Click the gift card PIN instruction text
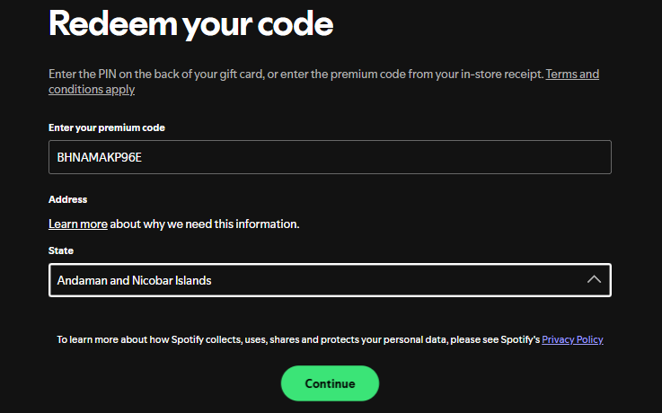 click(x=180, y=74)
